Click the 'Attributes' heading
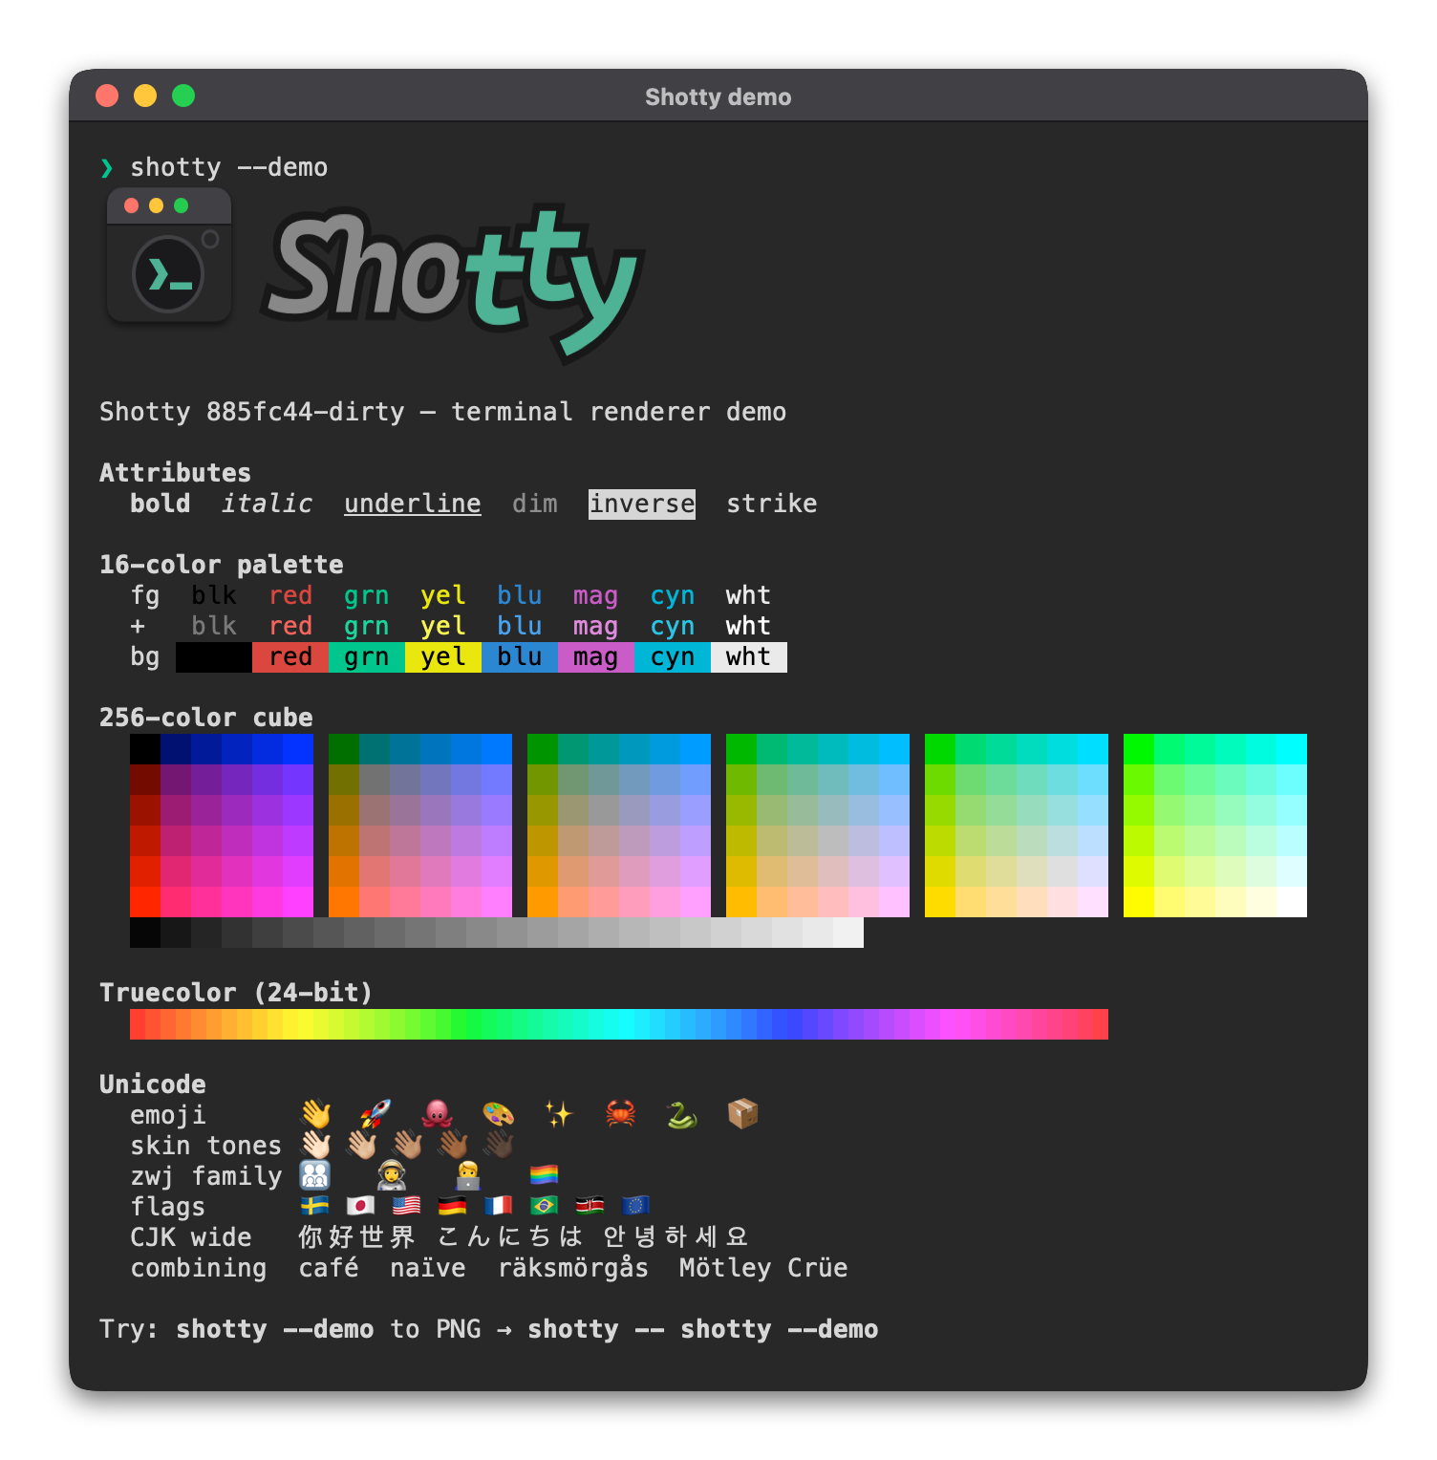Viewport: 1437px width, 1460px height. [x=176, y=473]
